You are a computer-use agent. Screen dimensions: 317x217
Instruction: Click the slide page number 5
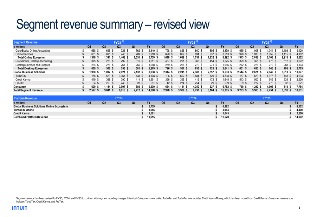300,208
